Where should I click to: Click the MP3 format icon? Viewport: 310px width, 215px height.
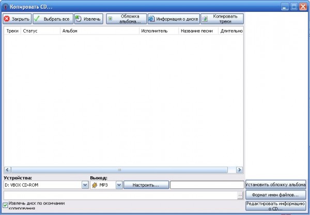[x=95, y=185]
